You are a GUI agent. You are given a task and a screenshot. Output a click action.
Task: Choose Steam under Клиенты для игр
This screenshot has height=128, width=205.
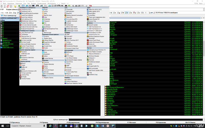coord(23,63)
